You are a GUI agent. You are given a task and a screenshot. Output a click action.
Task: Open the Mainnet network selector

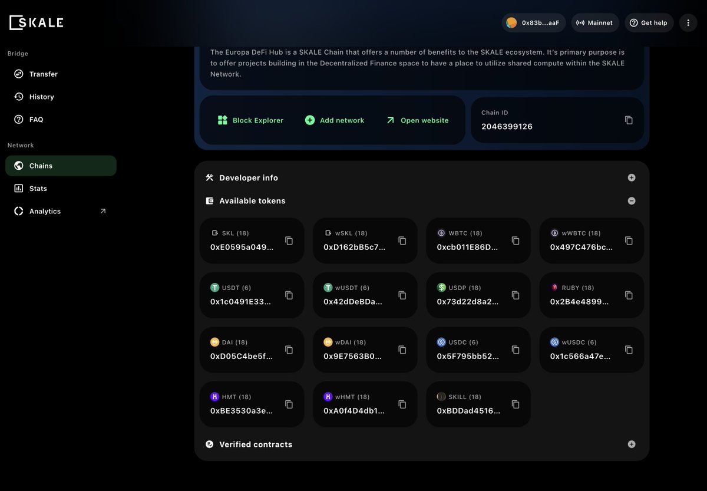595,22
